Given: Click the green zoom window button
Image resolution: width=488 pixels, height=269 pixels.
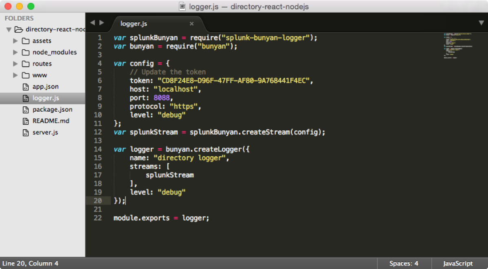Looking at the screenshot, I should point(31,6).
